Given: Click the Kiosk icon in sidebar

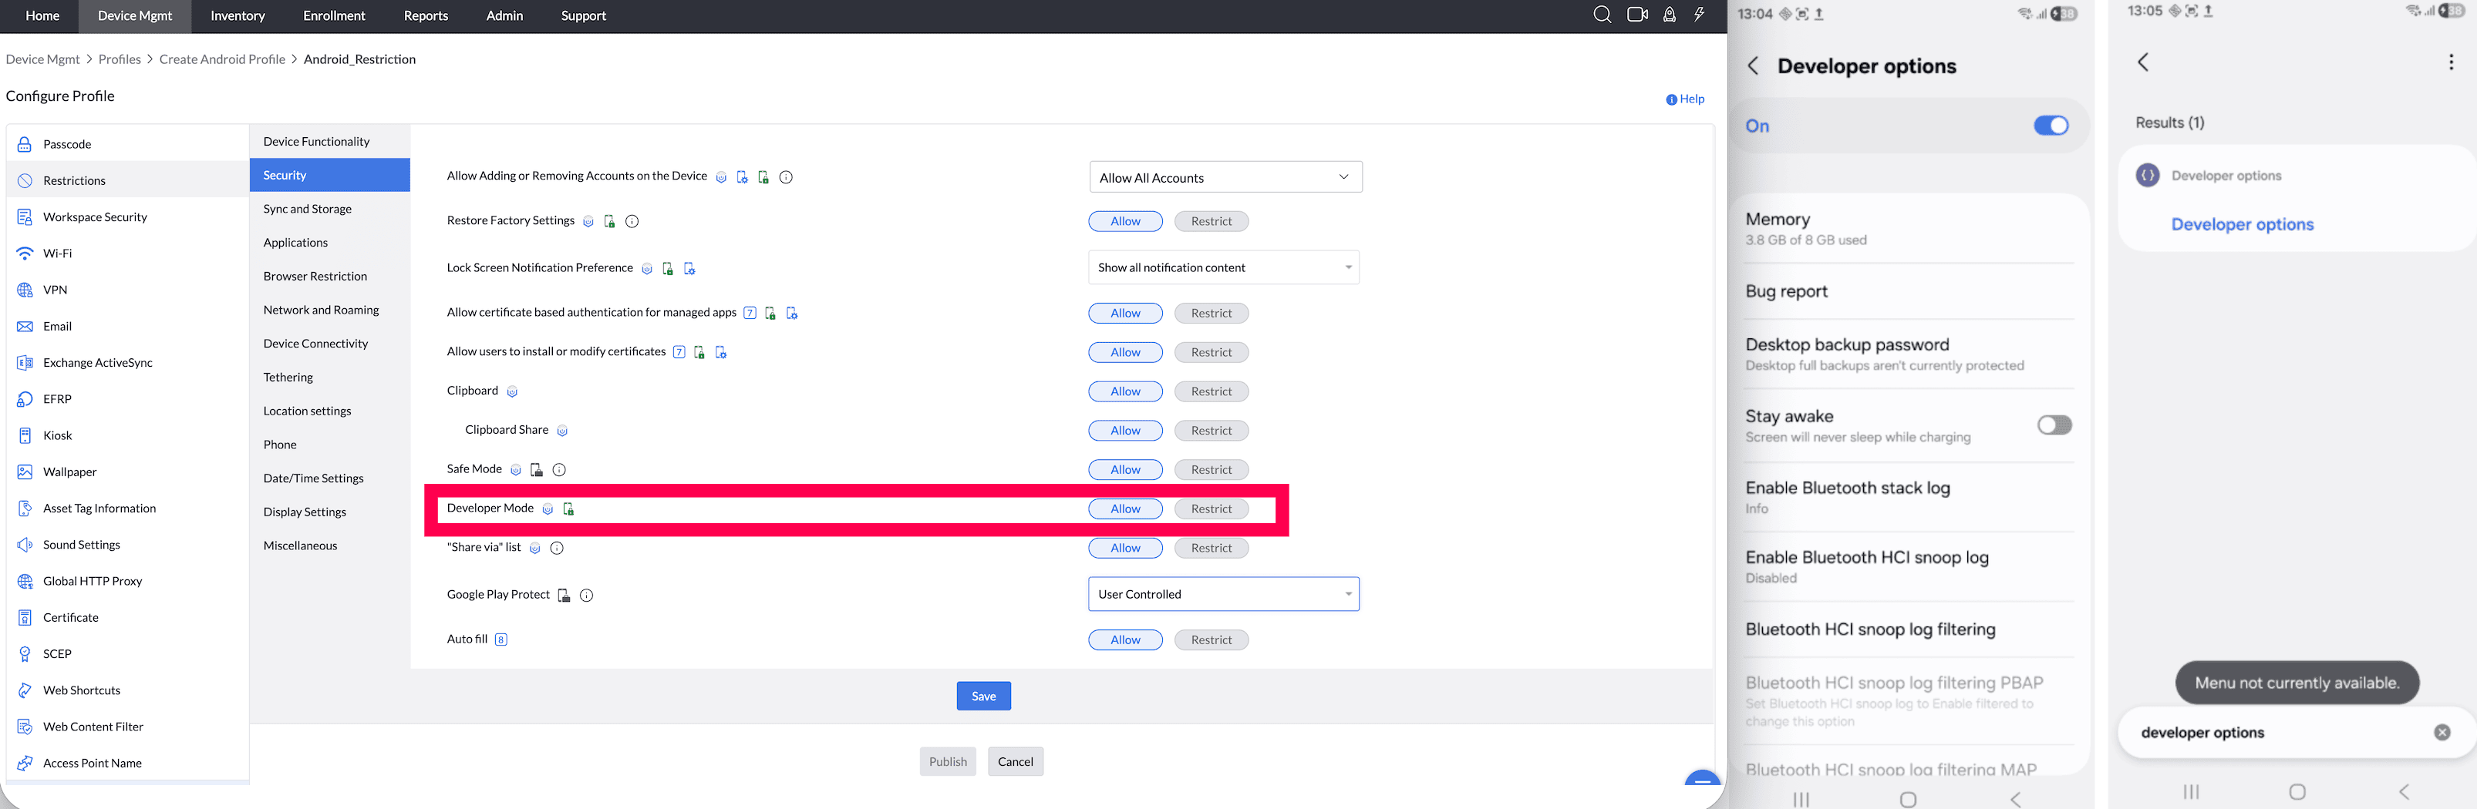Looking at the screenshot, I should click(x=25, y=435).
